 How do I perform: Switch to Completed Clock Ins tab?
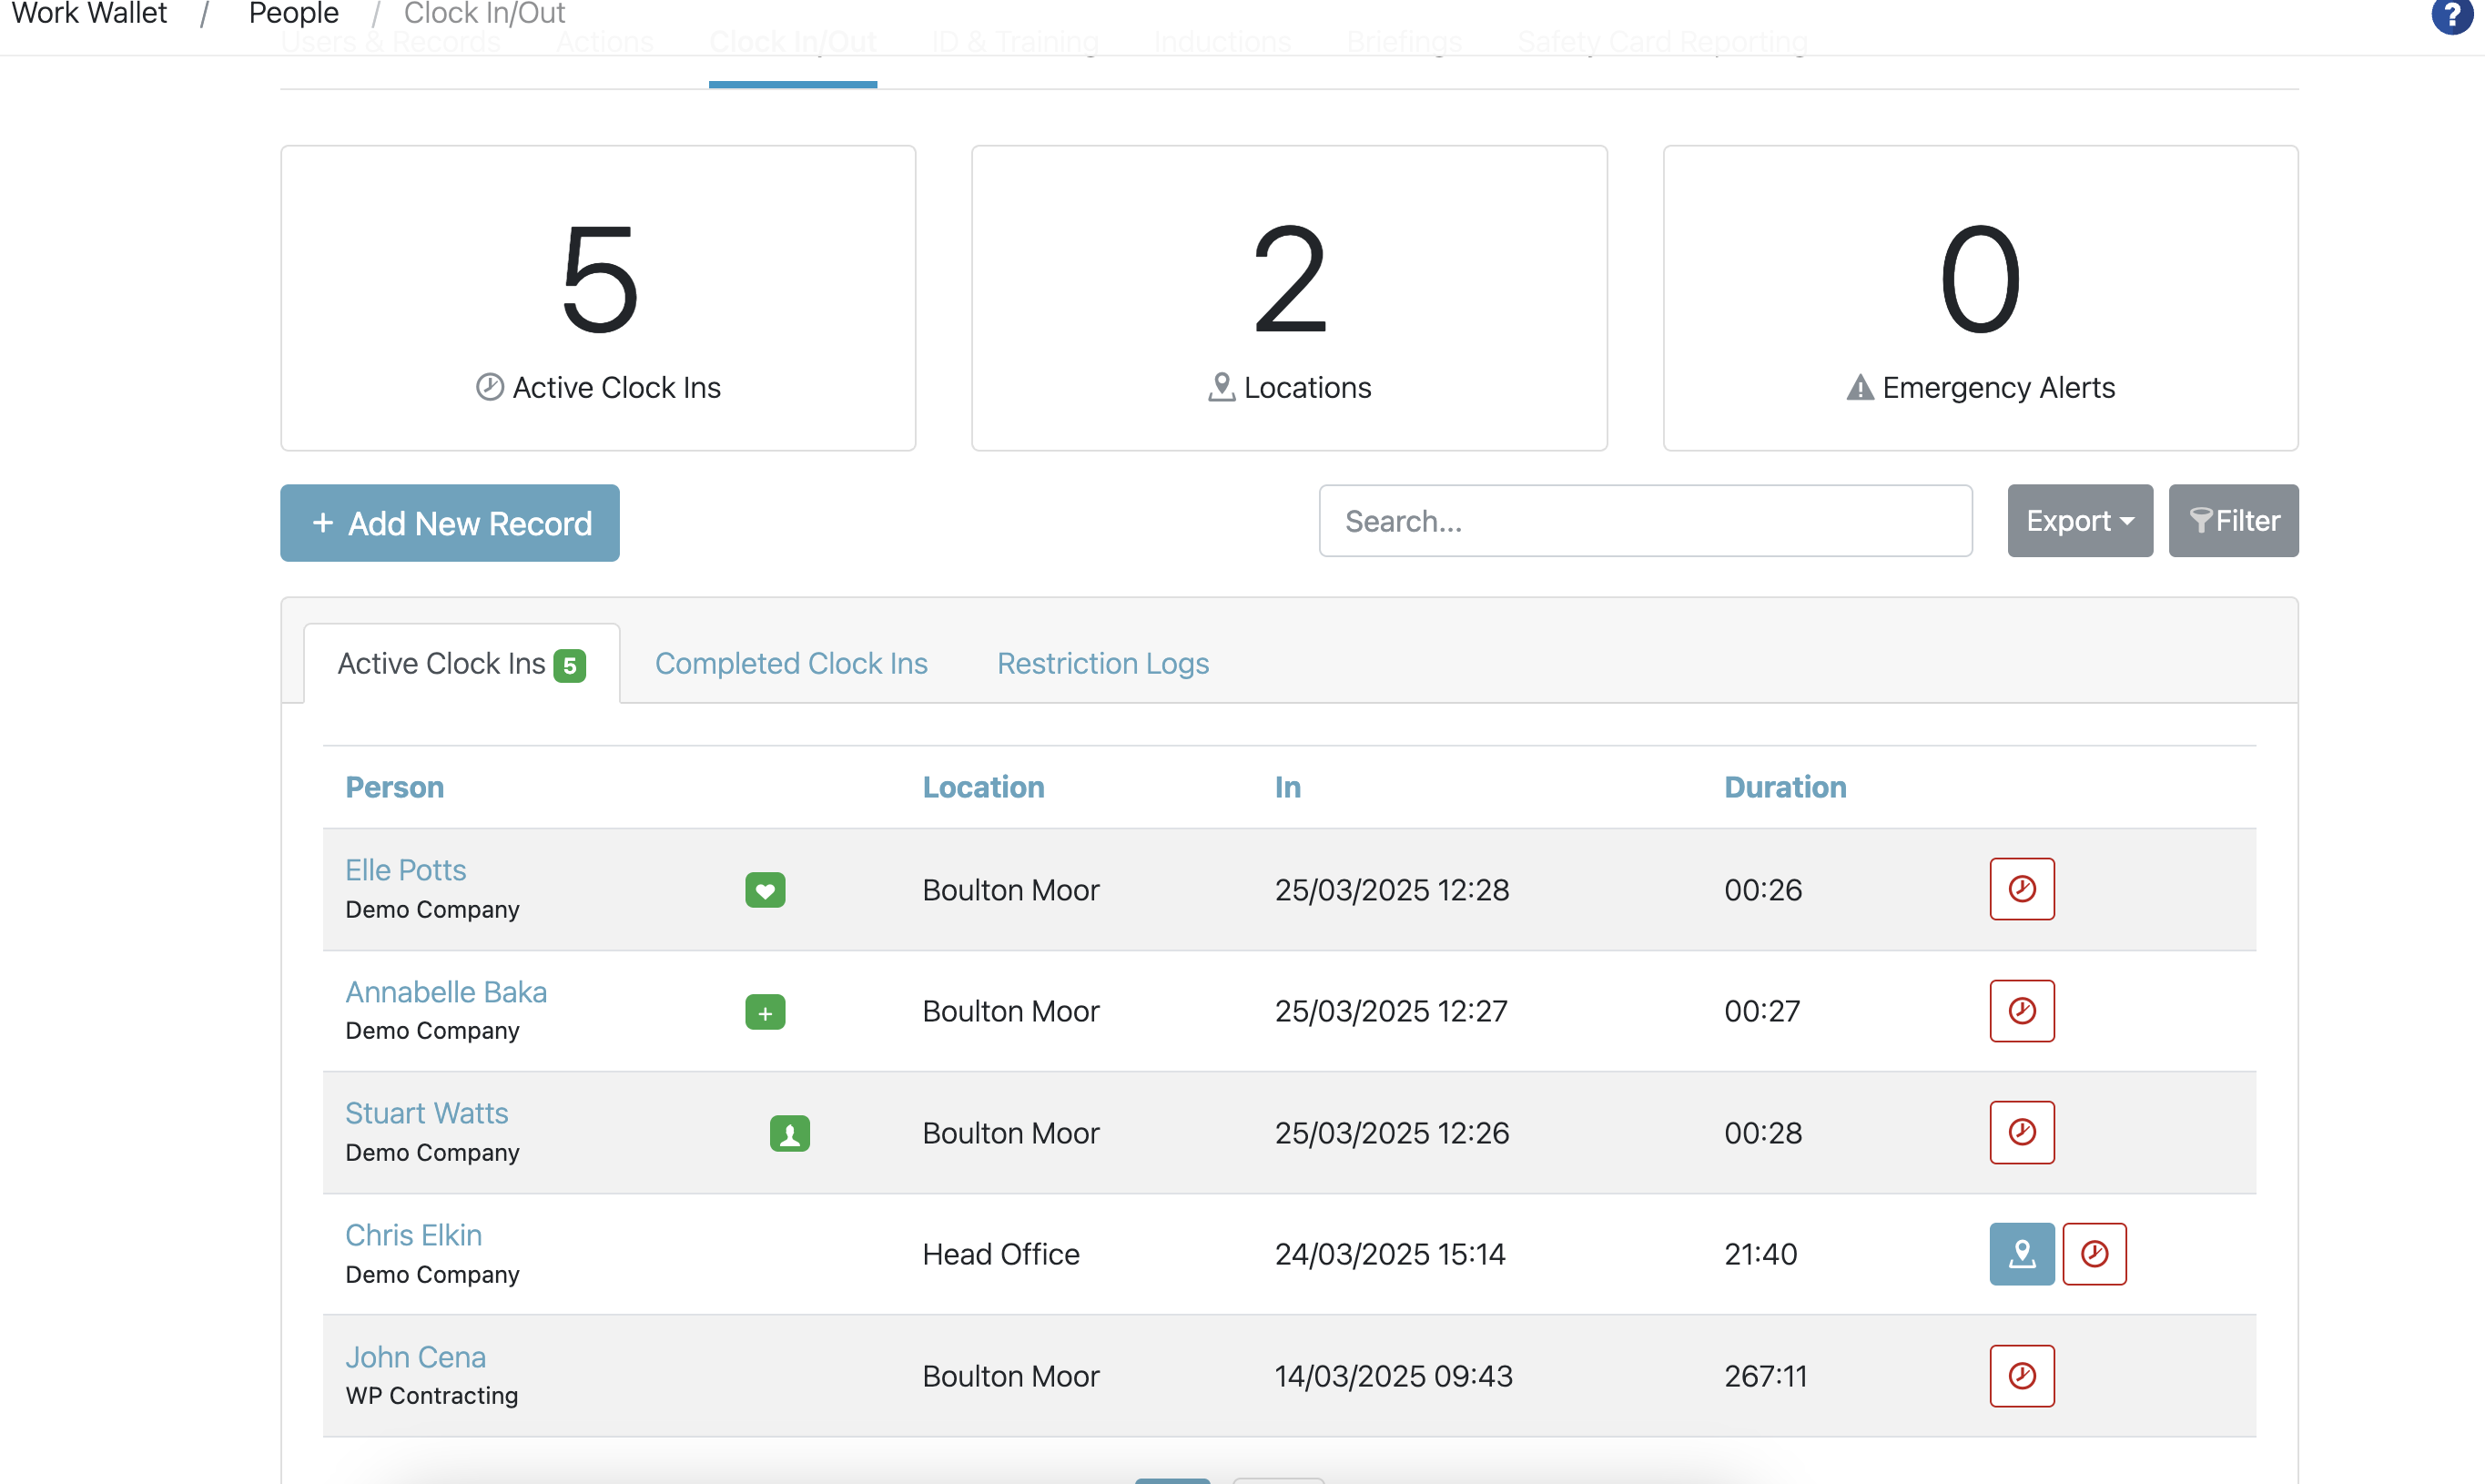click(791, 663)
